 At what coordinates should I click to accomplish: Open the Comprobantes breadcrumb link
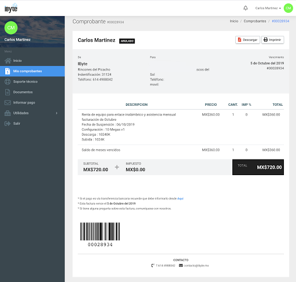point(255,21)
